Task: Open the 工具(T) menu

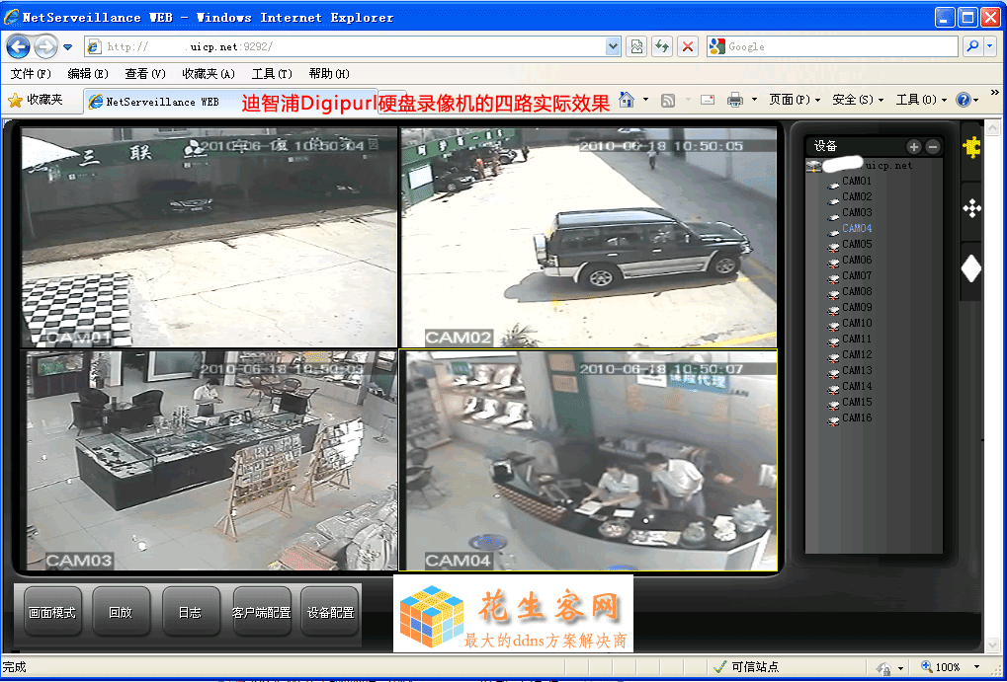Action: click(x=272, y=74)
